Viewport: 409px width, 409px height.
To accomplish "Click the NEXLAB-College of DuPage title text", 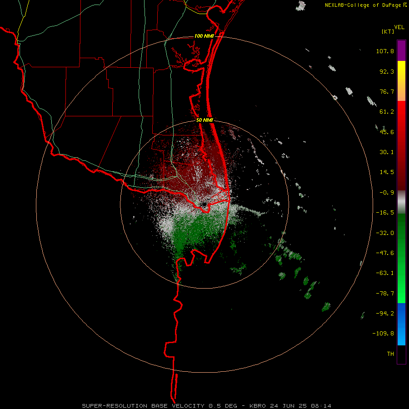I will click(x=366, y=5).
